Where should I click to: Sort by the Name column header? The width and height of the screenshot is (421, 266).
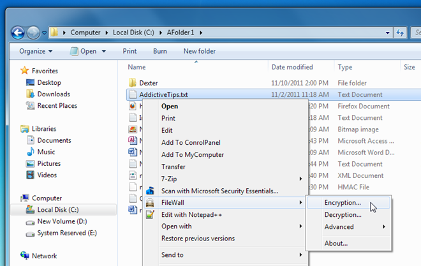tap(137, 67)
